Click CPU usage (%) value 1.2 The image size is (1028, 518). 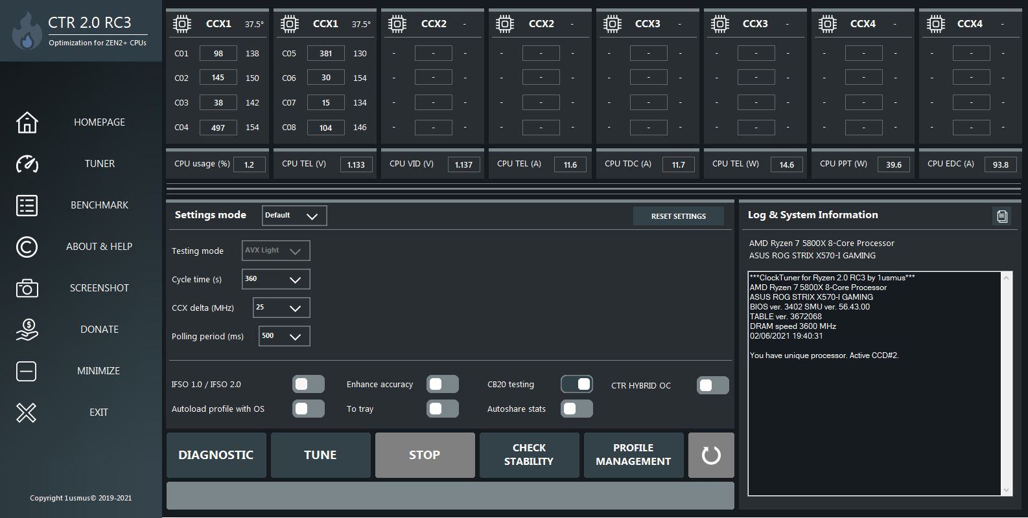click(x=250, y=164)
